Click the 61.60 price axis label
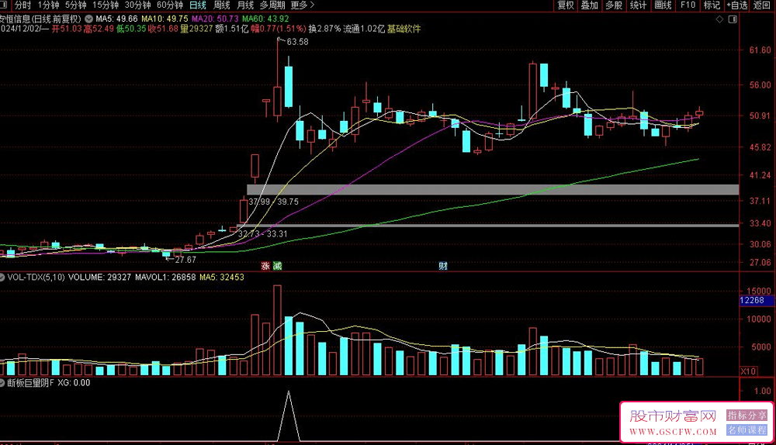 click(760, 50)
